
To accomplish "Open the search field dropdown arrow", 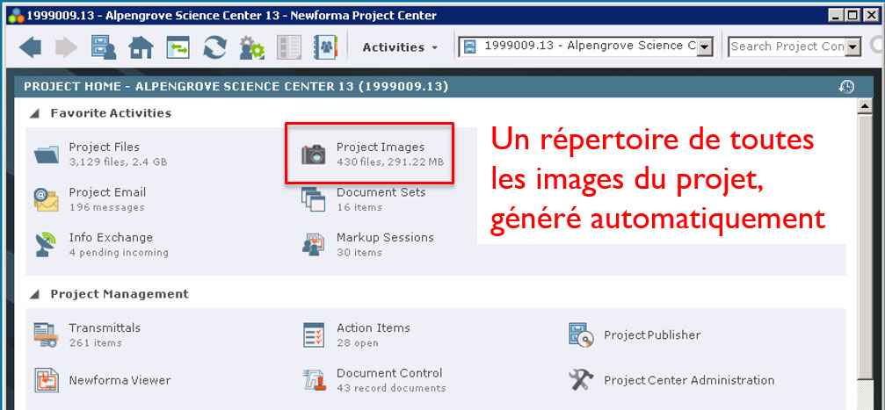I will [x=853, y=47].
